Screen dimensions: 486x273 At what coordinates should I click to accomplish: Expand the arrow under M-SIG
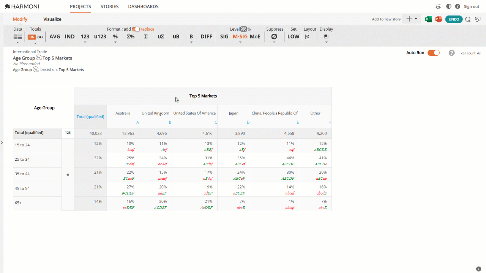pyautogui.click(x=240, y=42)
